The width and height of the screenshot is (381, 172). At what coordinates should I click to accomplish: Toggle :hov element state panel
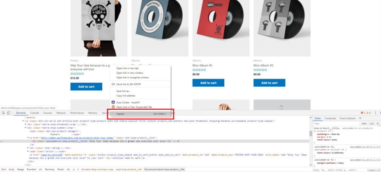(x=364, y=123)
